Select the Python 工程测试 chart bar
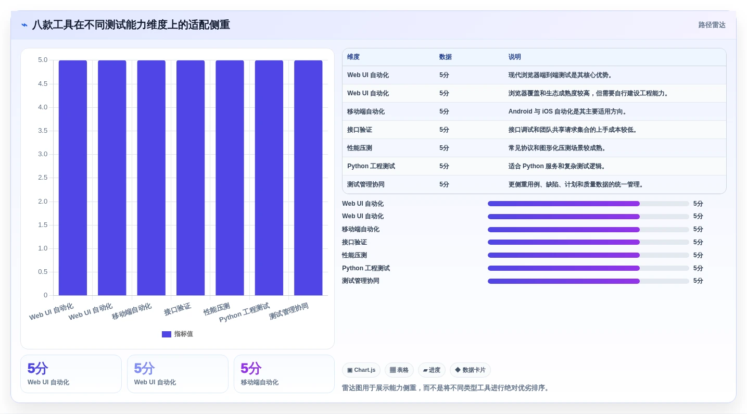The height and width of the screenshot is (414, 747). coord(269,178)
